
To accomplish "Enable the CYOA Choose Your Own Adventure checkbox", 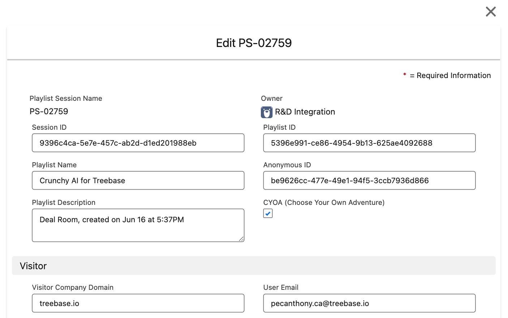I will (268, 214).
